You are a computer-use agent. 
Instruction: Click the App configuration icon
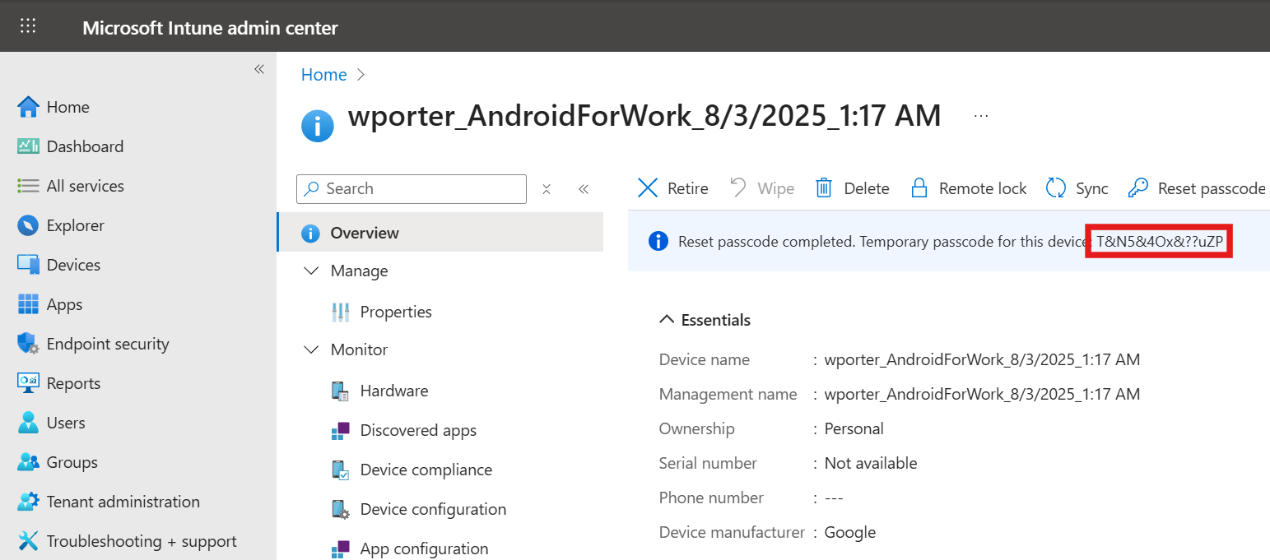coord(340,548)
